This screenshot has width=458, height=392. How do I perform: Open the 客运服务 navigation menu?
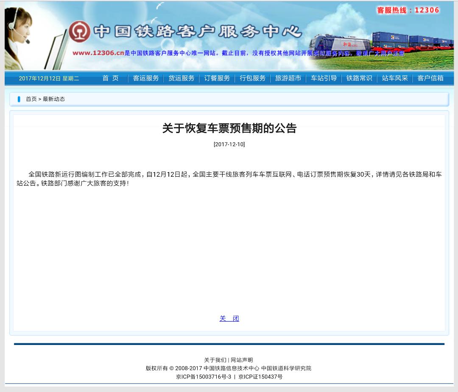145,78
